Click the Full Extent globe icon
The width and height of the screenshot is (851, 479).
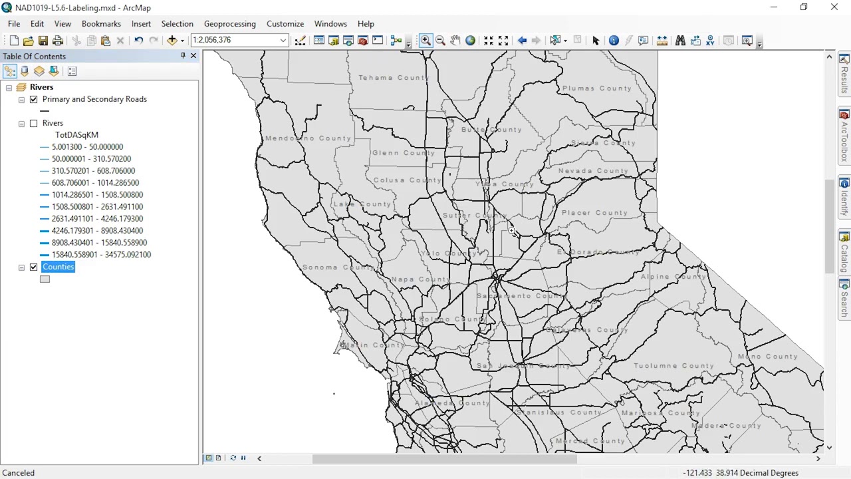[x=470, y=41]
